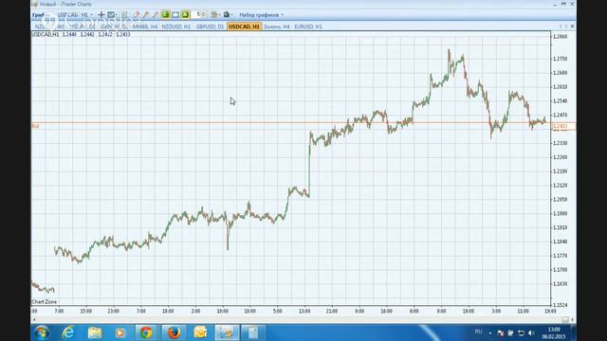Open the media player from the taskbar
This screenshot has height=341, width=607.
(x=120, y=332)
